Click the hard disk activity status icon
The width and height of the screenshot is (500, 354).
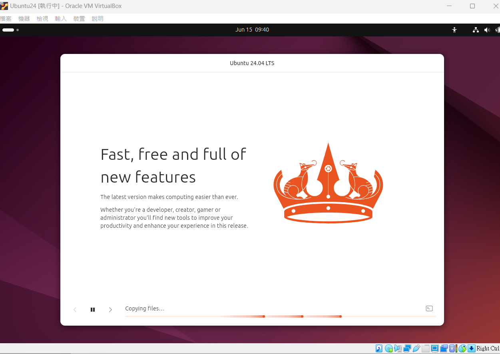click(x=379, y=348)
